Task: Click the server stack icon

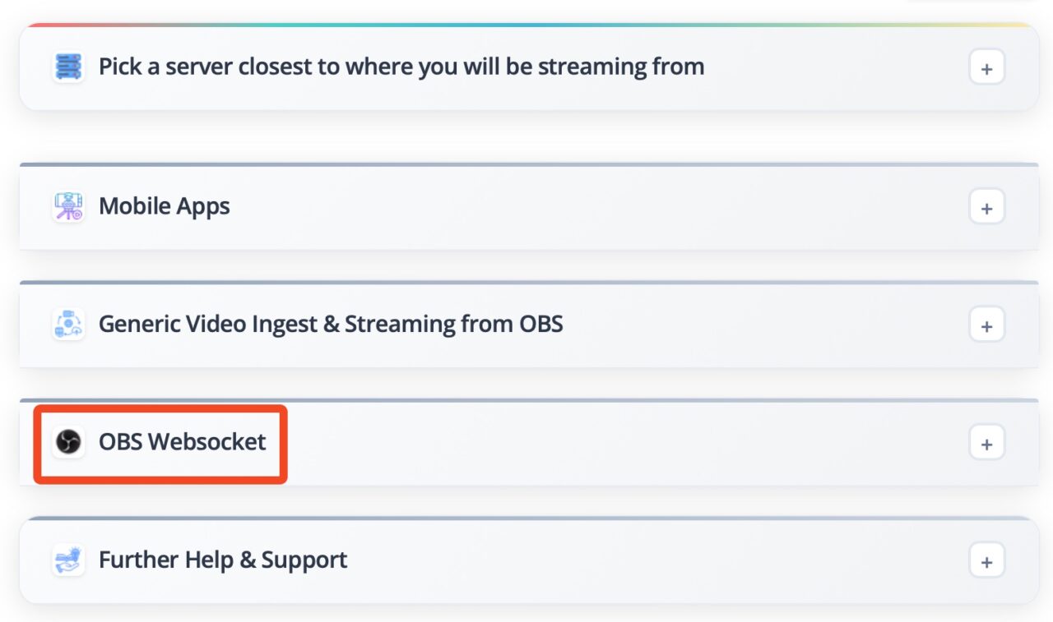Action: [68, 67]
